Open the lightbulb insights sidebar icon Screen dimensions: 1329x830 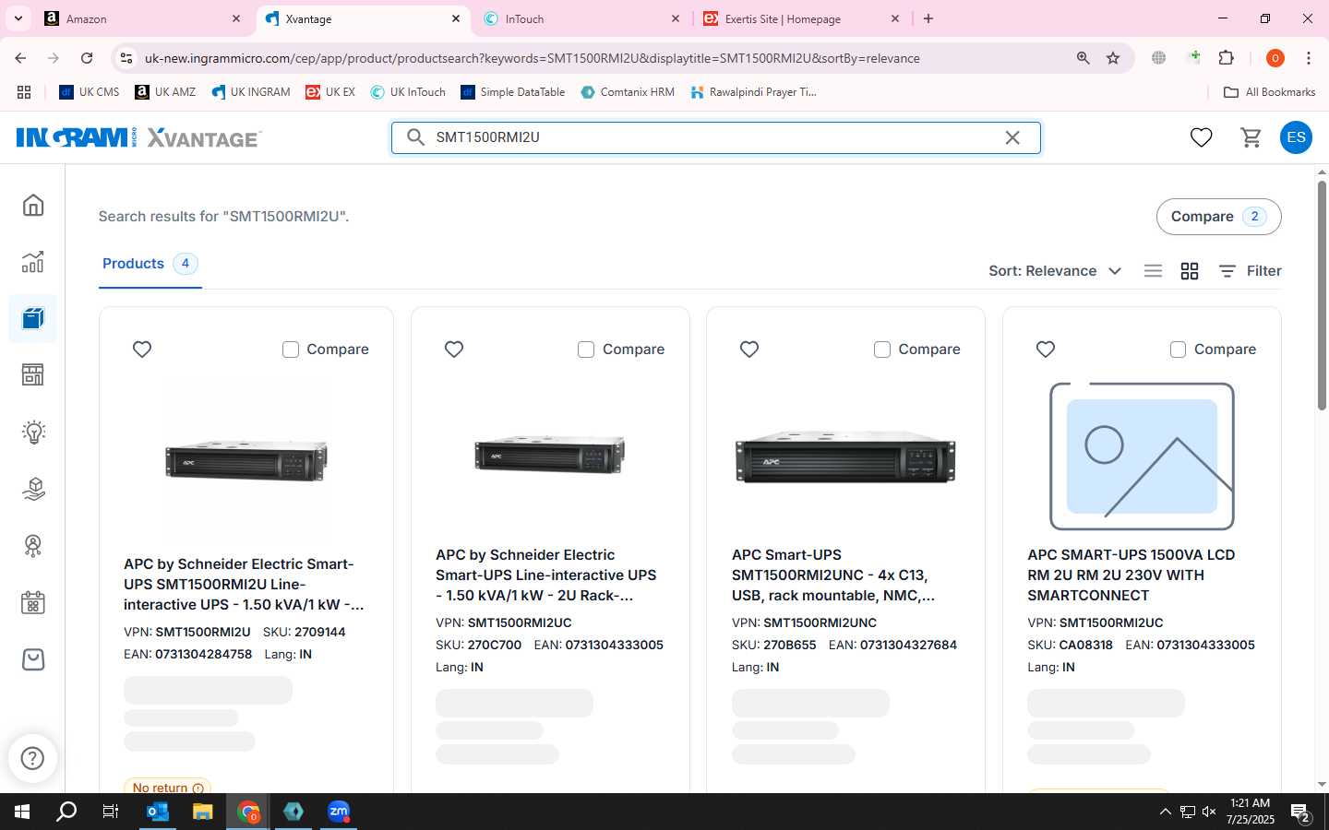33,432
